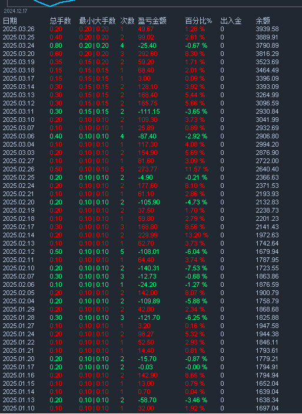Image resolution: width=302 pixels, height=414 pixels.
Task: Click the 最小大手数 column header
Action: (97, 21)
